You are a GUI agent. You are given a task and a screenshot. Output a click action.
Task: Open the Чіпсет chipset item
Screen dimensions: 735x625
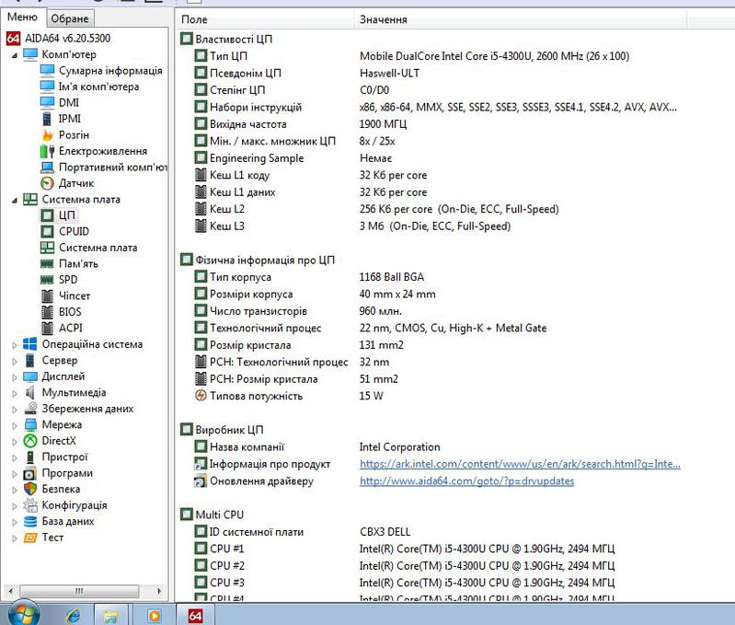click(x=75, y=295)
